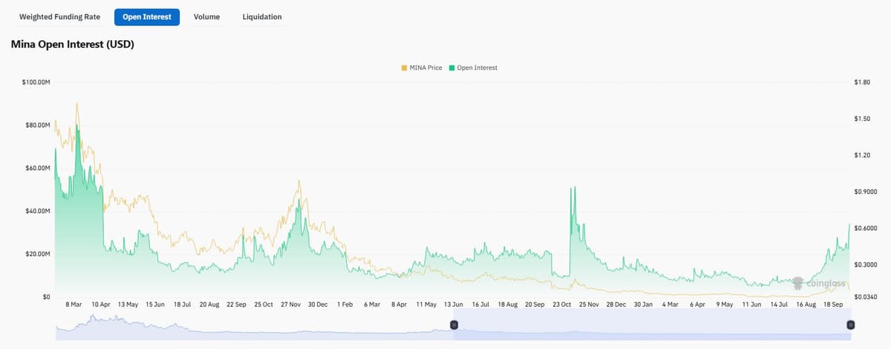Click the 9 May date label

pyautogui.click(x=724, y=304)
